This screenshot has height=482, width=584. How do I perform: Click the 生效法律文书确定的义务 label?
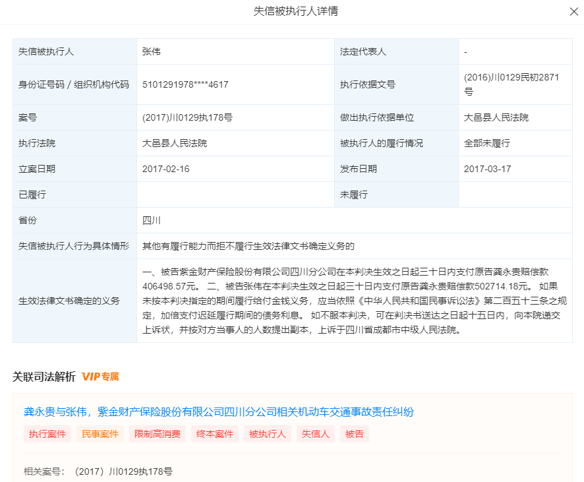tap(69, 301)
